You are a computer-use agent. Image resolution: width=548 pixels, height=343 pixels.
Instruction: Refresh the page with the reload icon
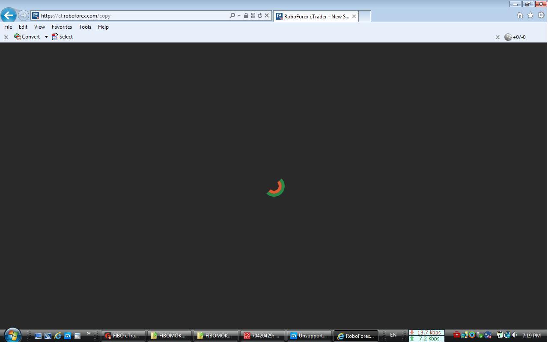tap(260, 15)
